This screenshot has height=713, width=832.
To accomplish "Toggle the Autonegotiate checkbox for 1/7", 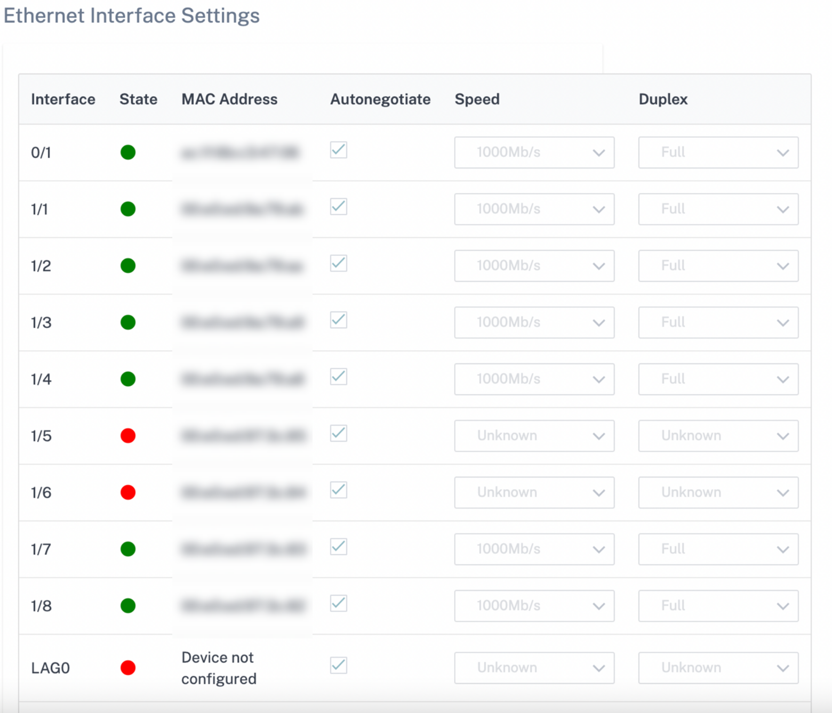I will click(x=339, y=547).
